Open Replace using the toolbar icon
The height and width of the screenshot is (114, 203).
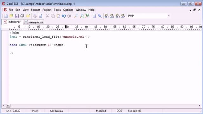(88, 16)
